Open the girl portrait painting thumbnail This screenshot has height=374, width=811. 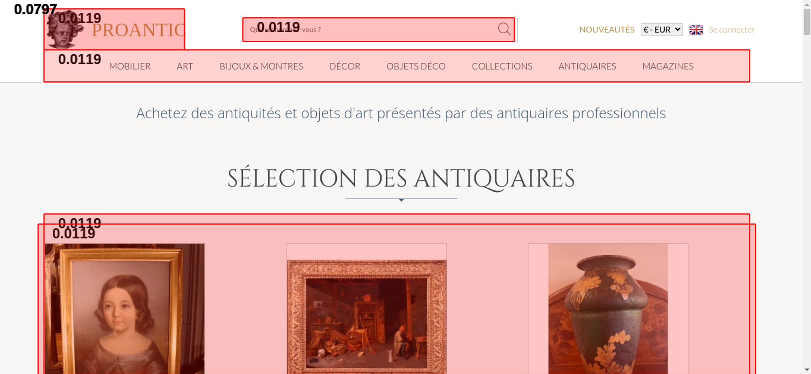pyautogui.click(x=124, y=309)
